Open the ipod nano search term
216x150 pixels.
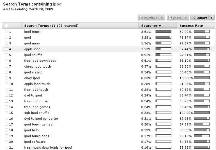32,43
